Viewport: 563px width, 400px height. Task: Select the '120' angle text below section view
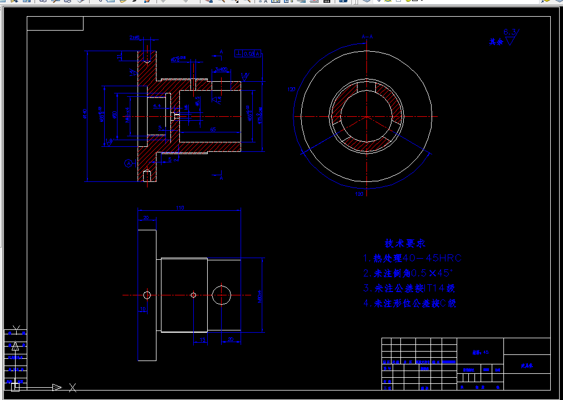[359, 194]
